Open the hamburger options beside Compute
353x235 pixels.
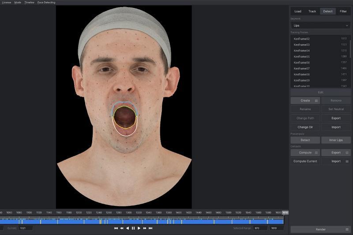click(x=316, y=153)
